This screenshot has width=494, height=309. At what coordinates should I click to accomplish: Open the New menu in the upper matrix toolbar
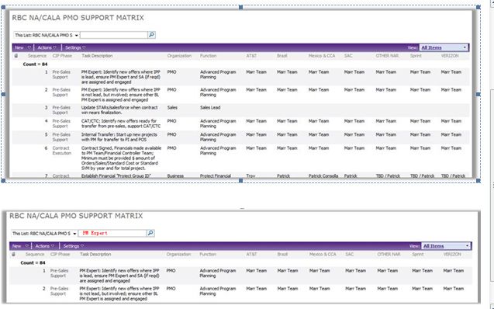(x=22, y=47)
